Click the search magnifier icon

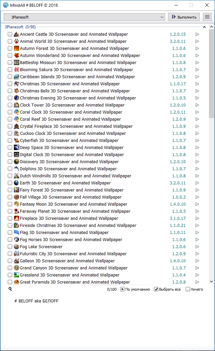tap(10, 289)
